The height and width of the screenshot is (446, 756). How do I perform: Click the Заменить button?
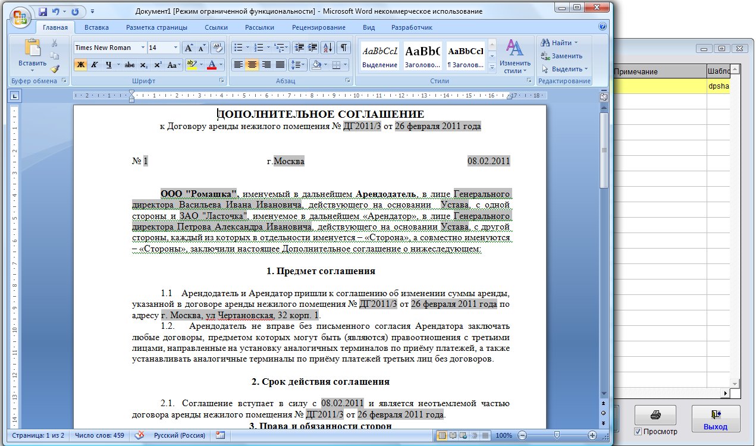[x=561, y=56]
